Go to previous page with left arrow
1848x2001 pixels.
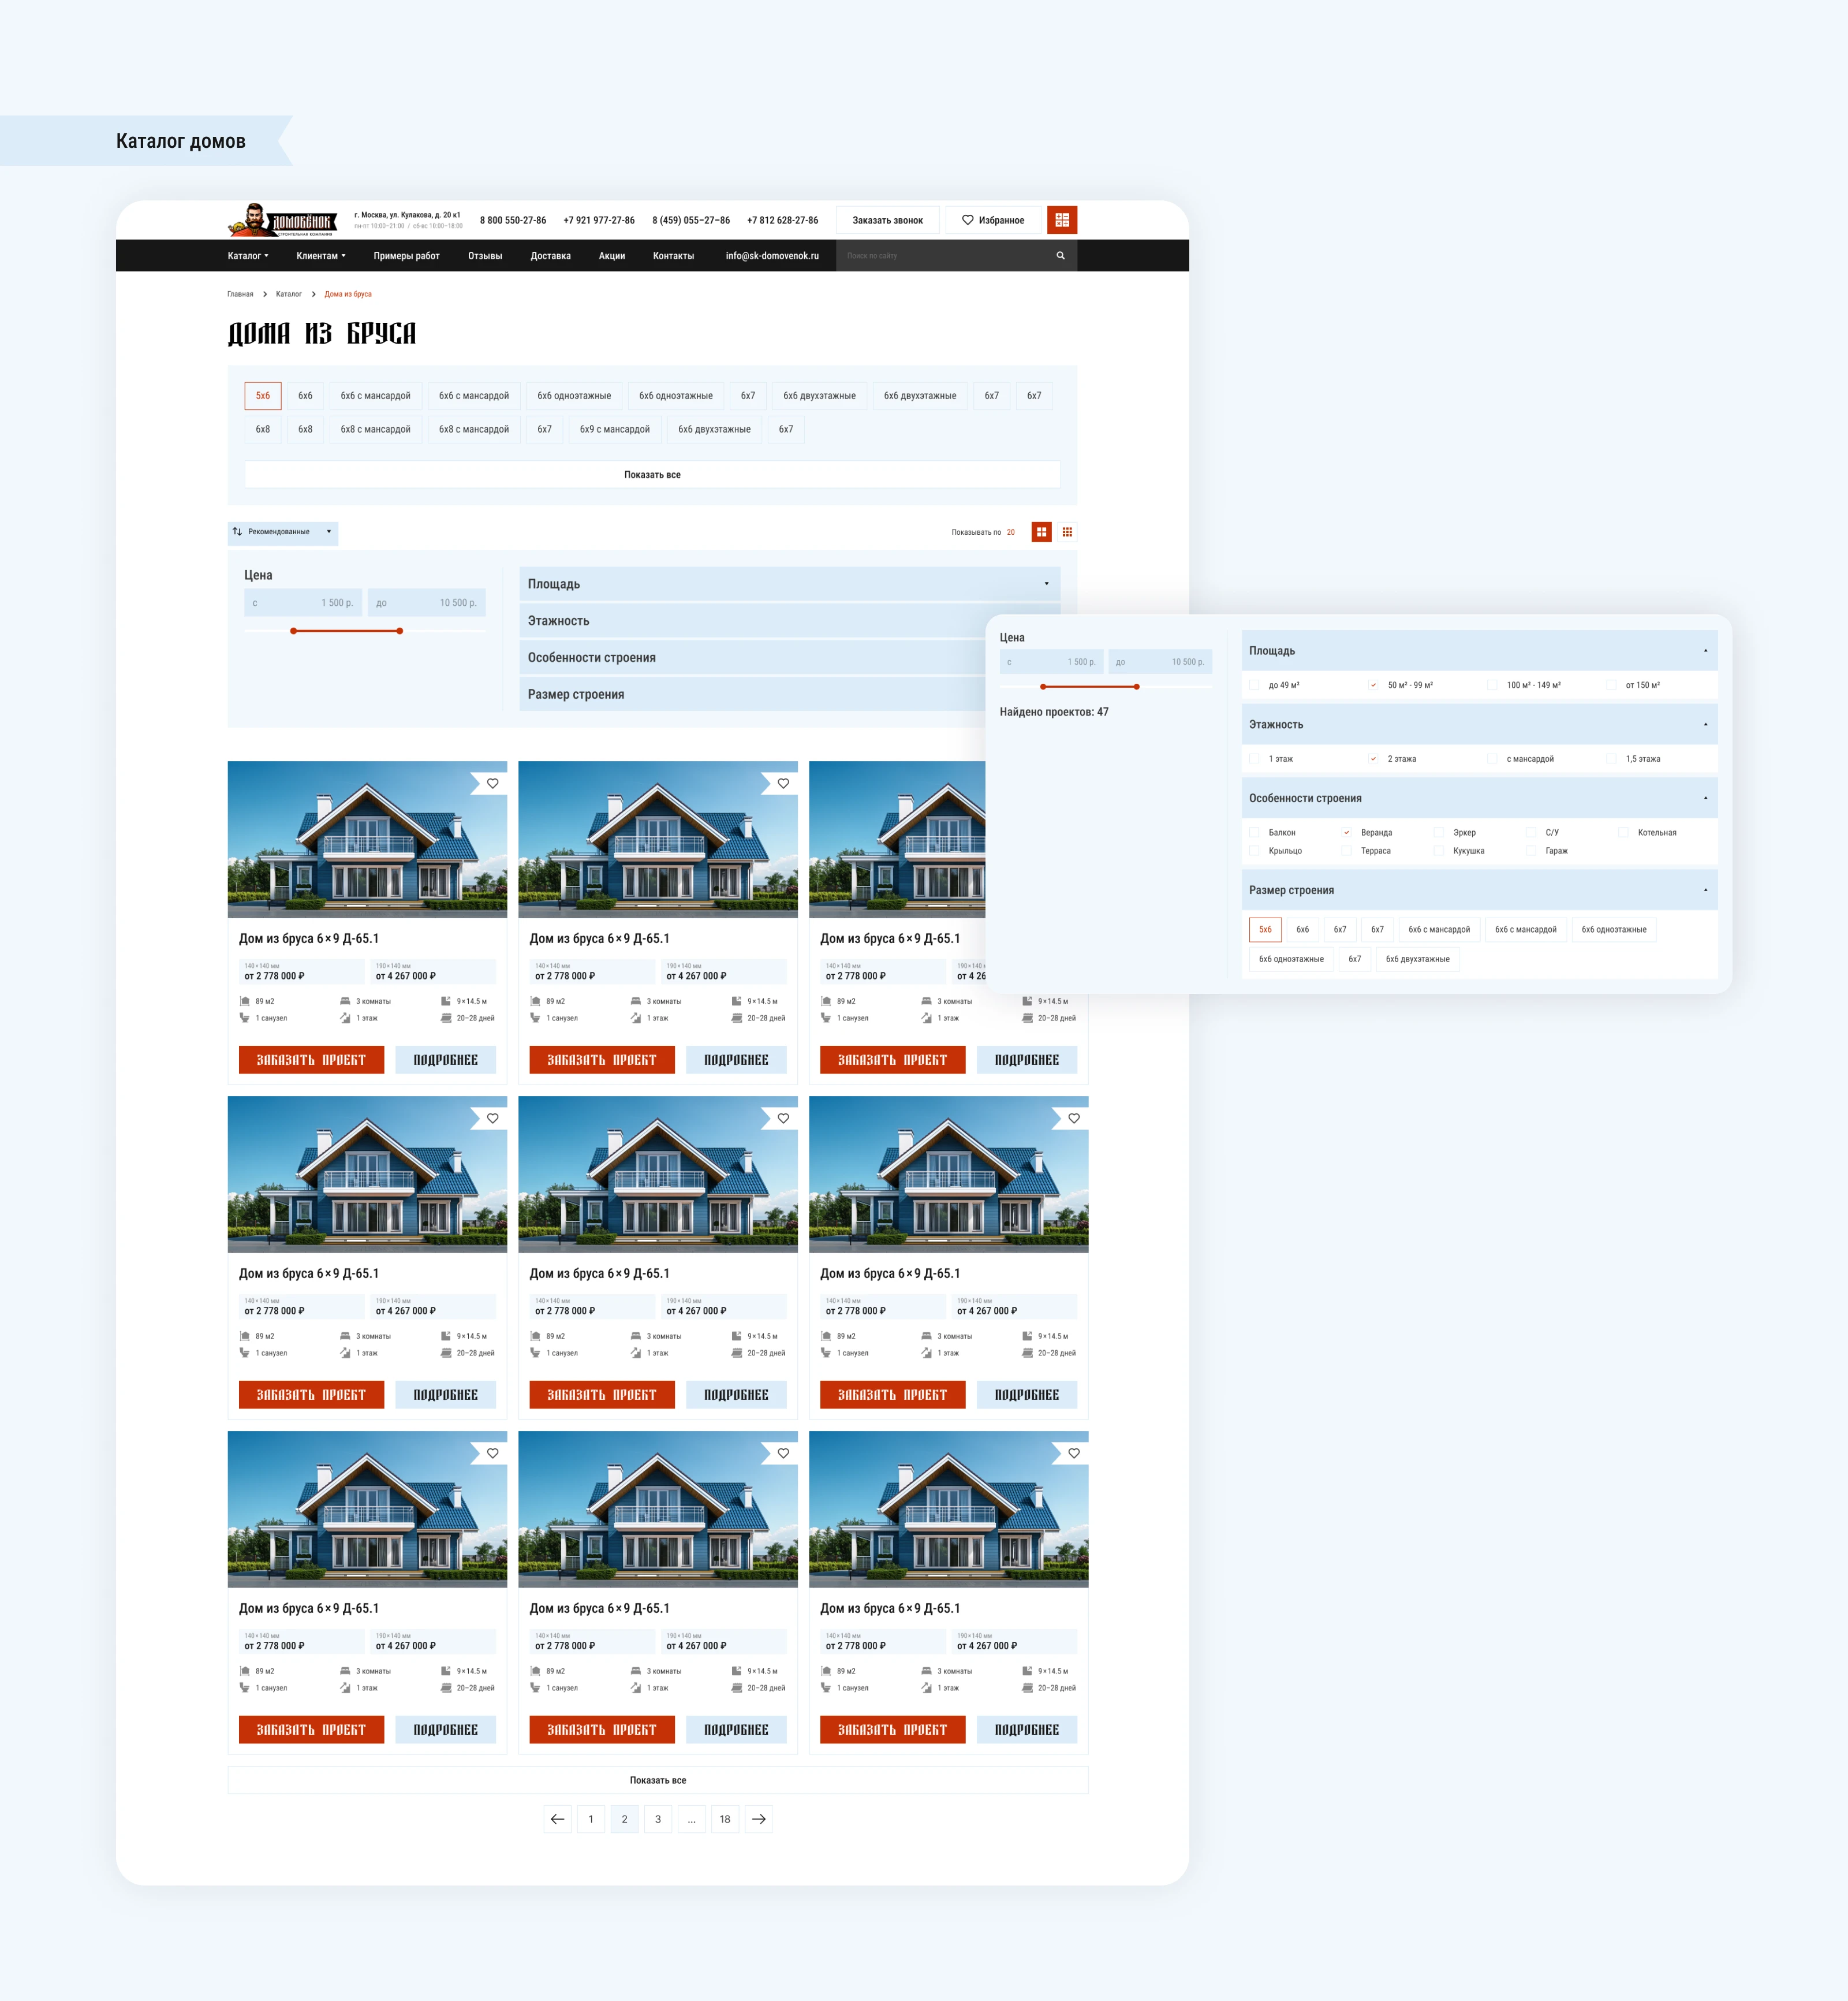557,1819
